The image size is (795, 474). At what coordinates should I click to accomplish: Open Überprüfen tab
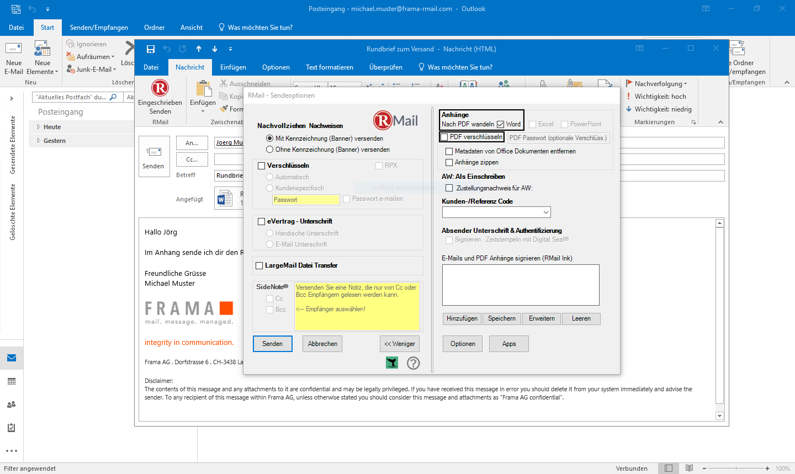pos(386,67)
